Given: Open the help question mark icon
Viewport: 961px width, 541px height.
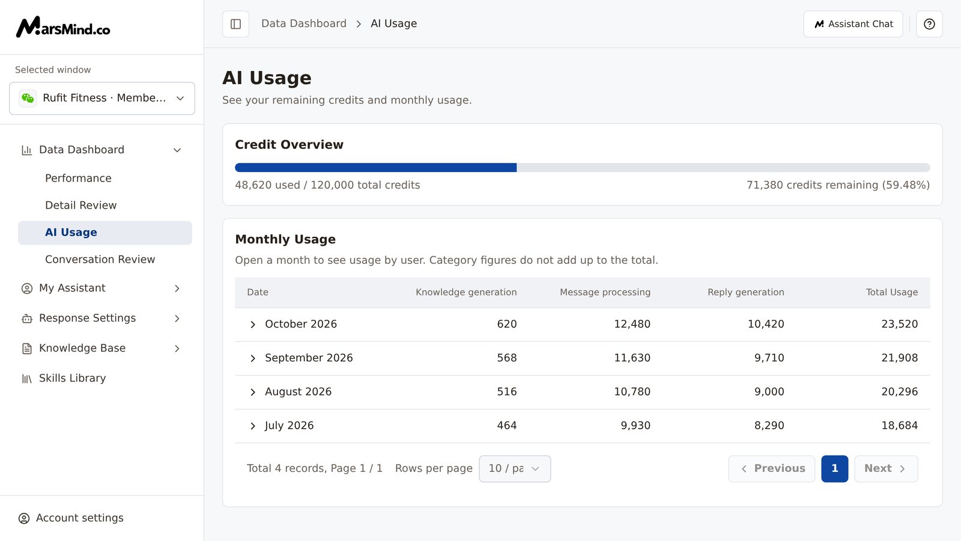Looking at the screenshot, I should tap(929, 24).
